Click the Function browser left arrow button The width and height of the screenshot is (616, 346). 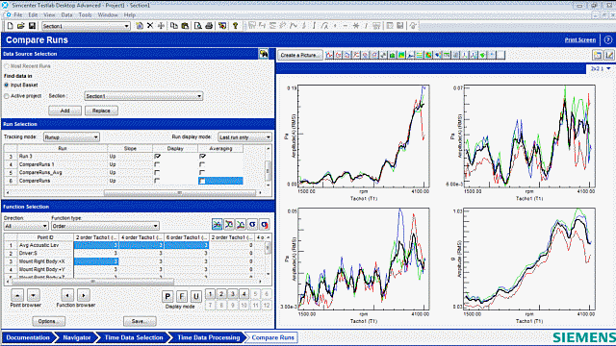[x=67, y=295]
